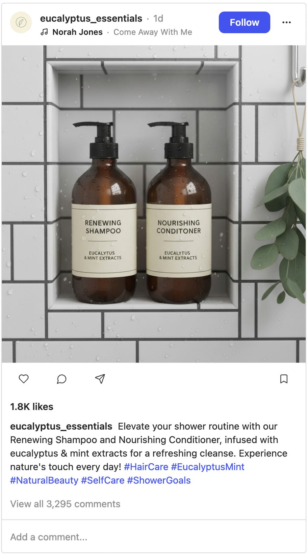
Task: View all 3,295 comments
Action: point(65,504)
